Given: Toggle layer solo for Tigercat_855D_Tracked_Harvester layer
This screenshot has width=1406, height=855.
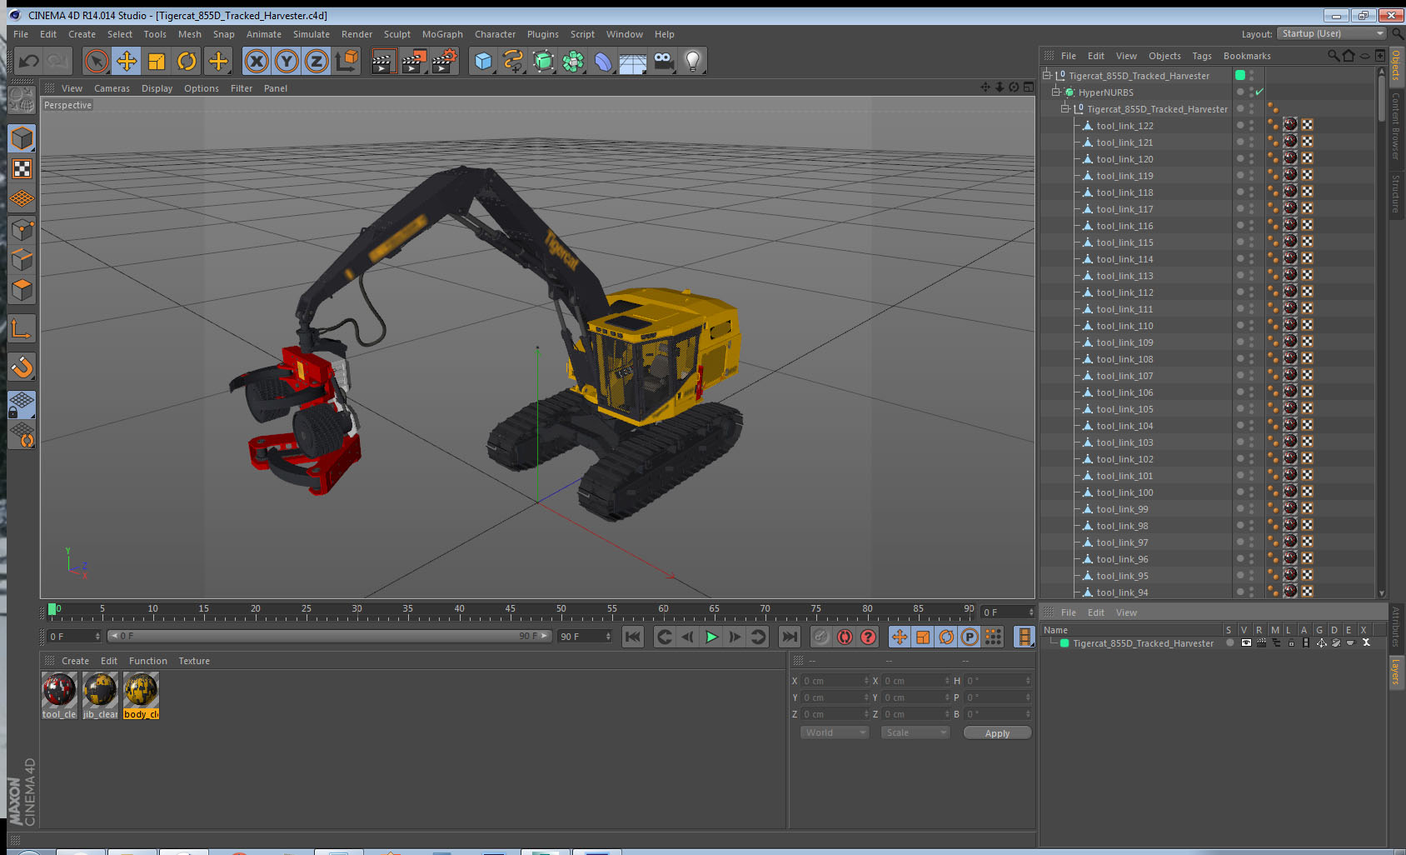Looking at the screenshot, I should pyautogui.click(x=1229, y=643).
